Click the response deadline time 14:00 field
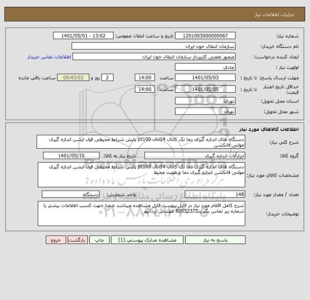This screenshot has width=310, height=300. point(145,78)
